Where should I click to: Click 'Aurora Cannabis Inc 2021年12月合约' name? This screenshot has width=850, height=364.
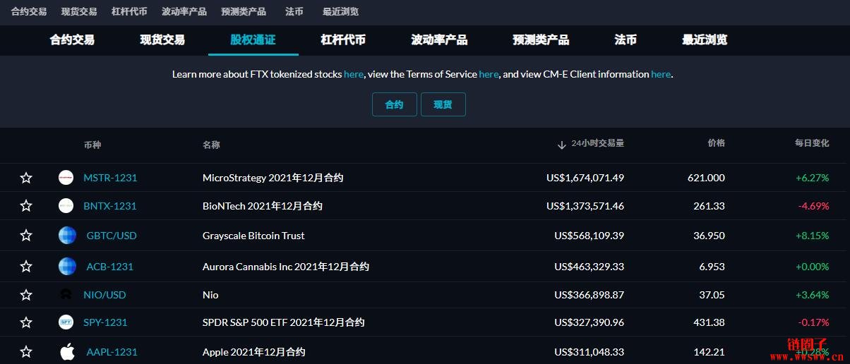(x=285, y=267)
